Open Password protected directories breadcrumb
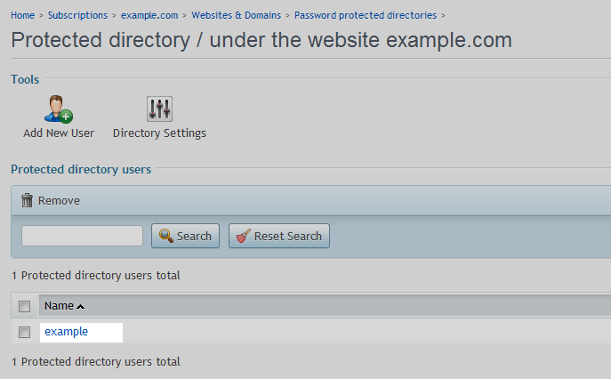 [x=366, y=15]
